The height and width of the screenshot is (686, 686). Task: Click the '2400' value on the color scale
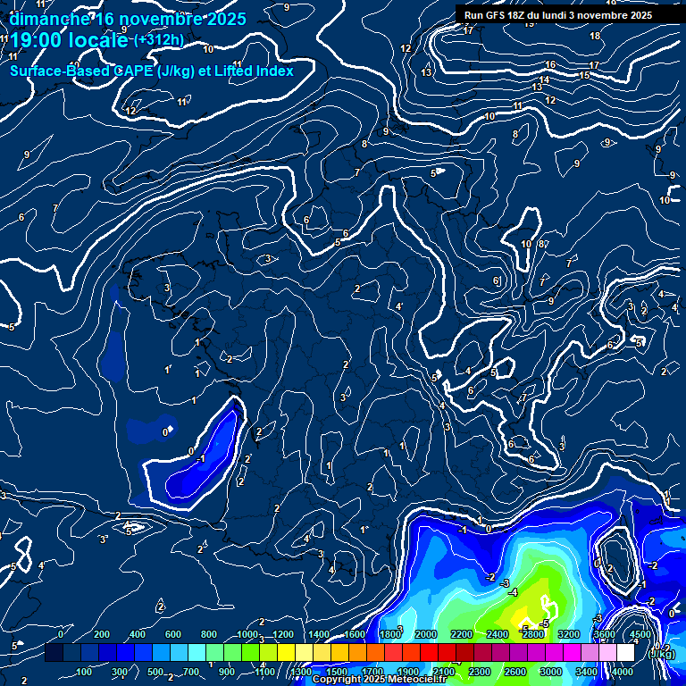click(498, 634)
